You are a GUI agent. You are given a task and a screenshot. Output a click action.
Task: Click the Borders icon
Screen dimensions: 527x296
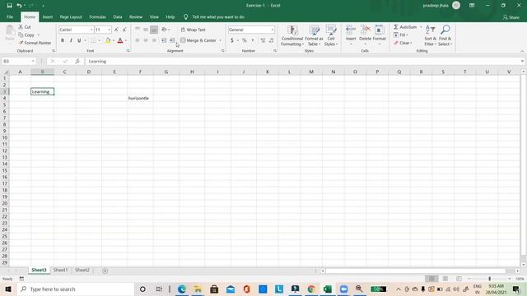(x=93, y=40)
